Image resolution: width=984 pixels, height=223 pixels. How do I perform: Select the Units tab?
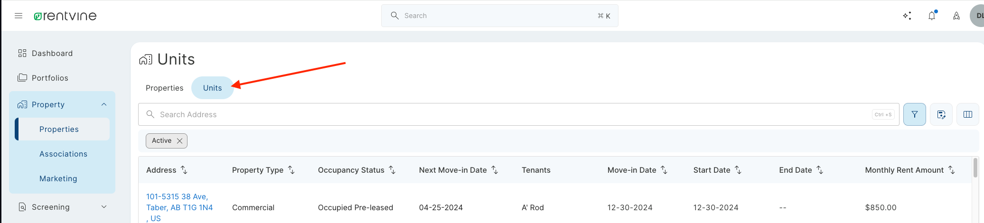(x=212, y=88)
